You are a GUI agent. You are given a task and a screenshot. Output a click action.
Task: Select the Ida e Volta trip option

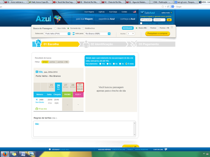56,28
